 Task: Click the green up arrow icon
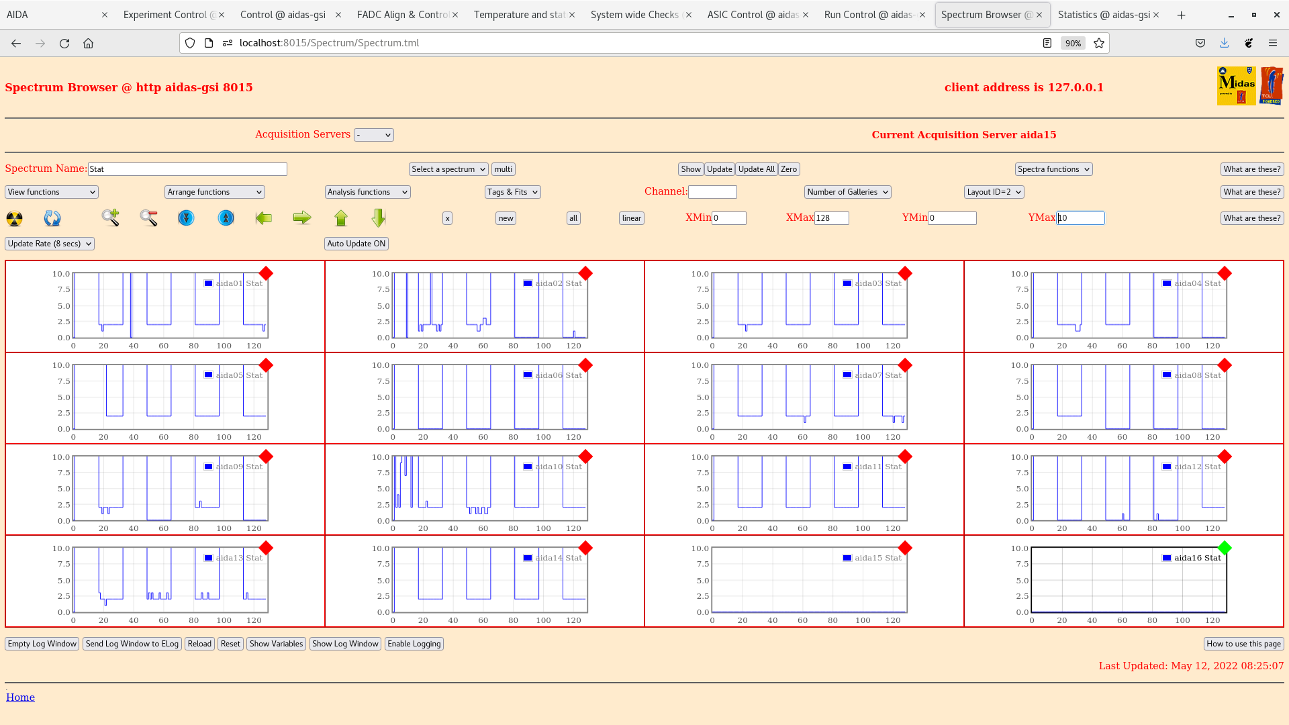tap(341, 217)
